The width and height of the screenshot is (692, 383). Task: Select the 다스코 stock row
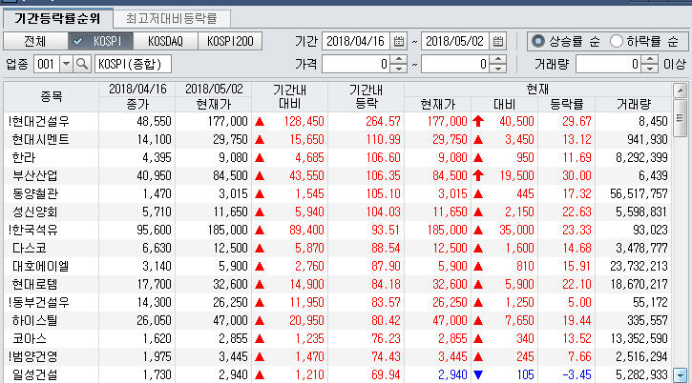[x=338, y=248]
